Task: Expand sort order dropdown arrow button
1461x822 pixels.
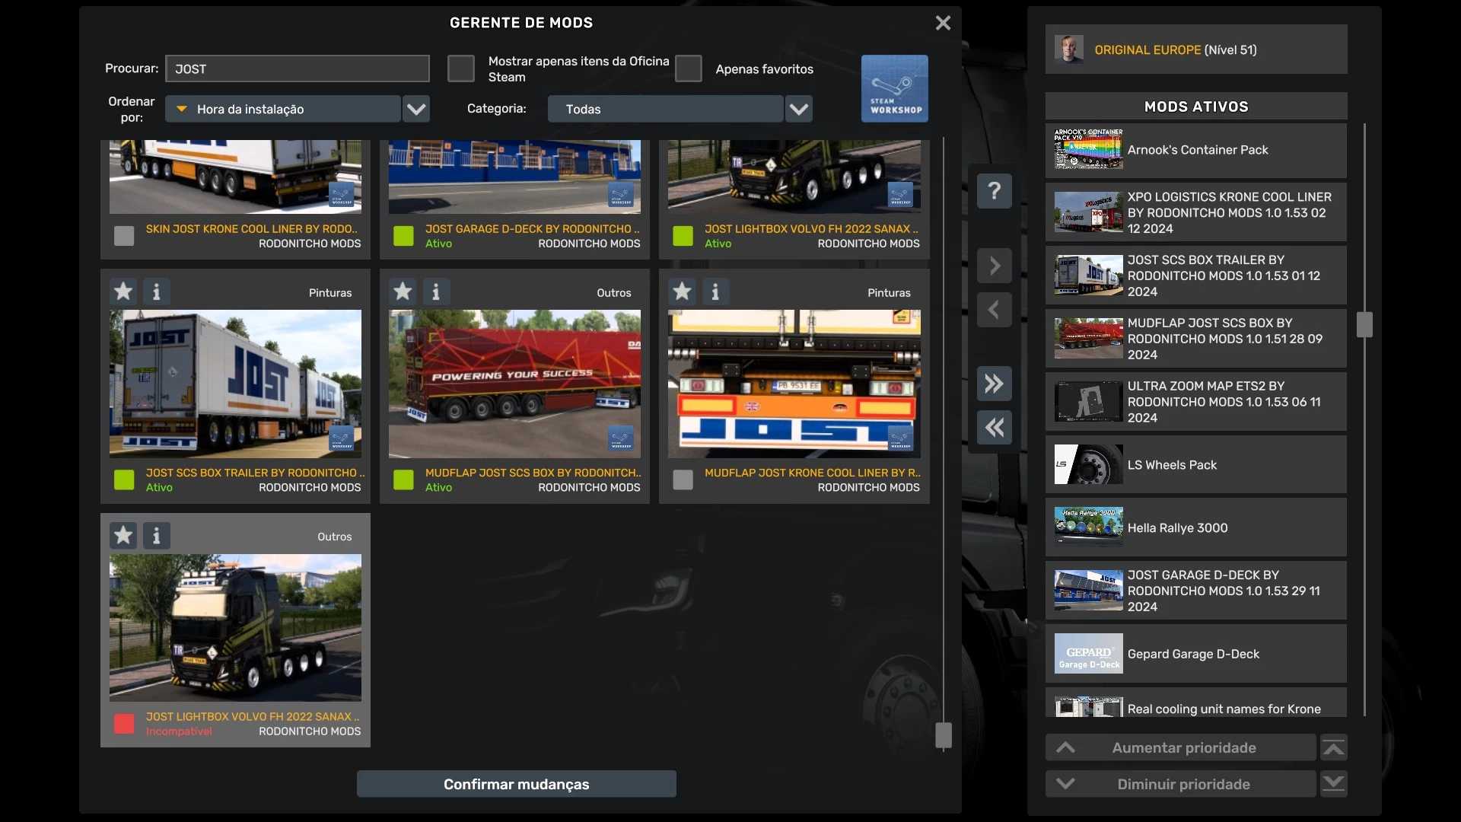Action: coord(416,109)
